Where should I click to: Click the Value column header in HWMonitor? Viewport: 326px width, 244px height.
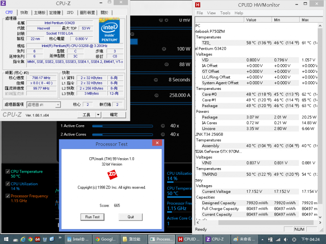[258, 20]
